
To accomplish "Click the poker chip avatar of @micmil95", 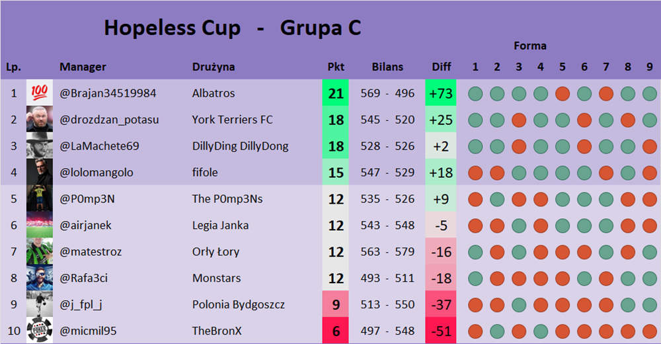I will tap(40, 331).
